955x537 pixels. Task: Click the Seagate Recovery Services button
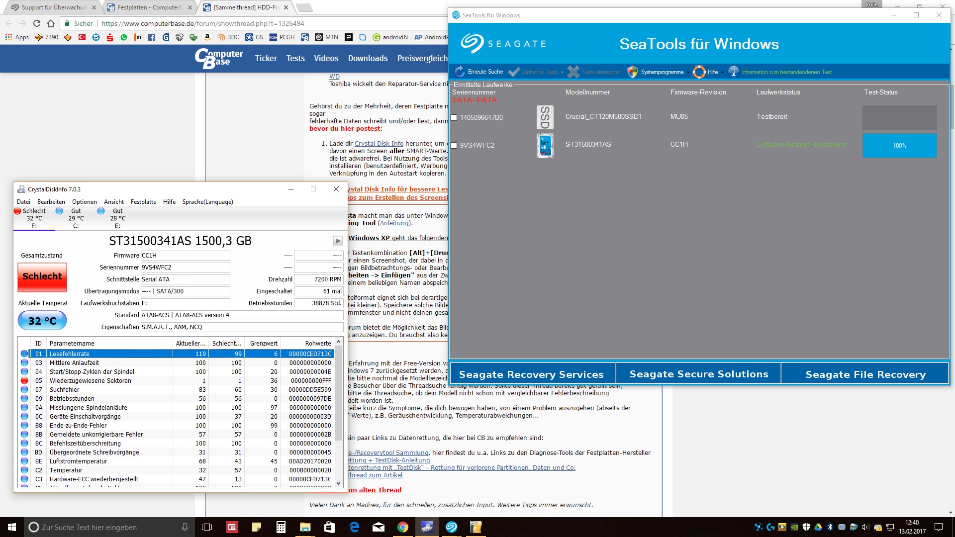click(531, 374)
